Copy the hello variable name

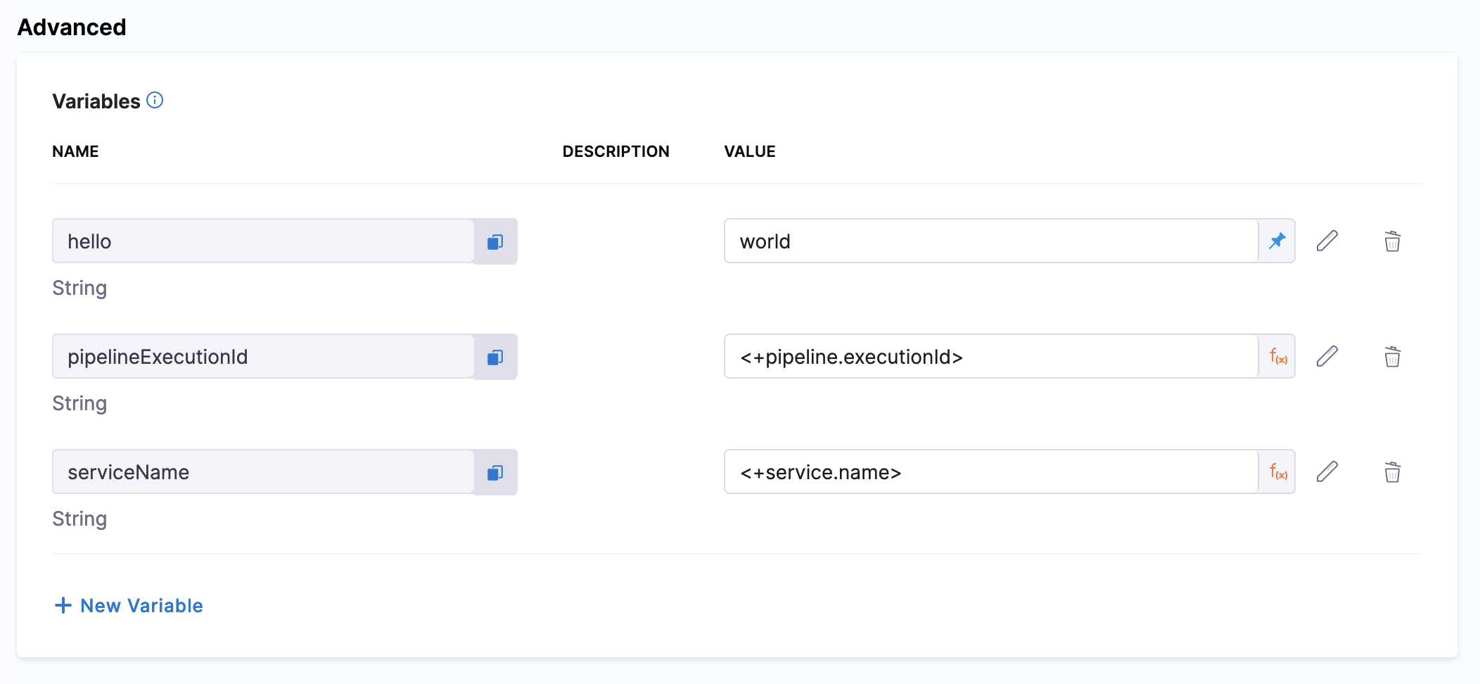point(495,241)
